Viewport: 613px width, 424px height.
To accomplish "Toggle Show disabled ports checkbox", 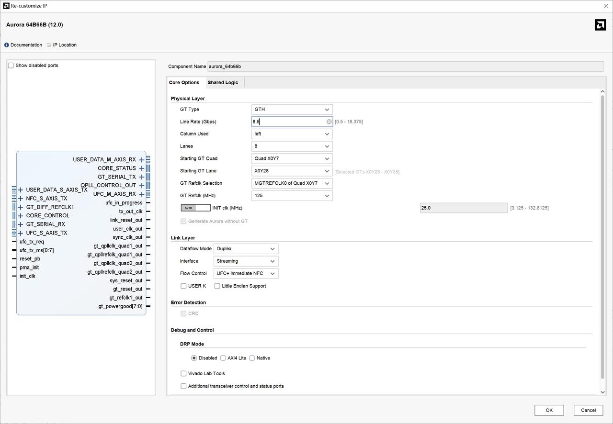I will coord(11,66).
